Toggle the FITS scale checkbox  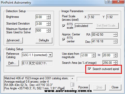(x=64, y=26)
